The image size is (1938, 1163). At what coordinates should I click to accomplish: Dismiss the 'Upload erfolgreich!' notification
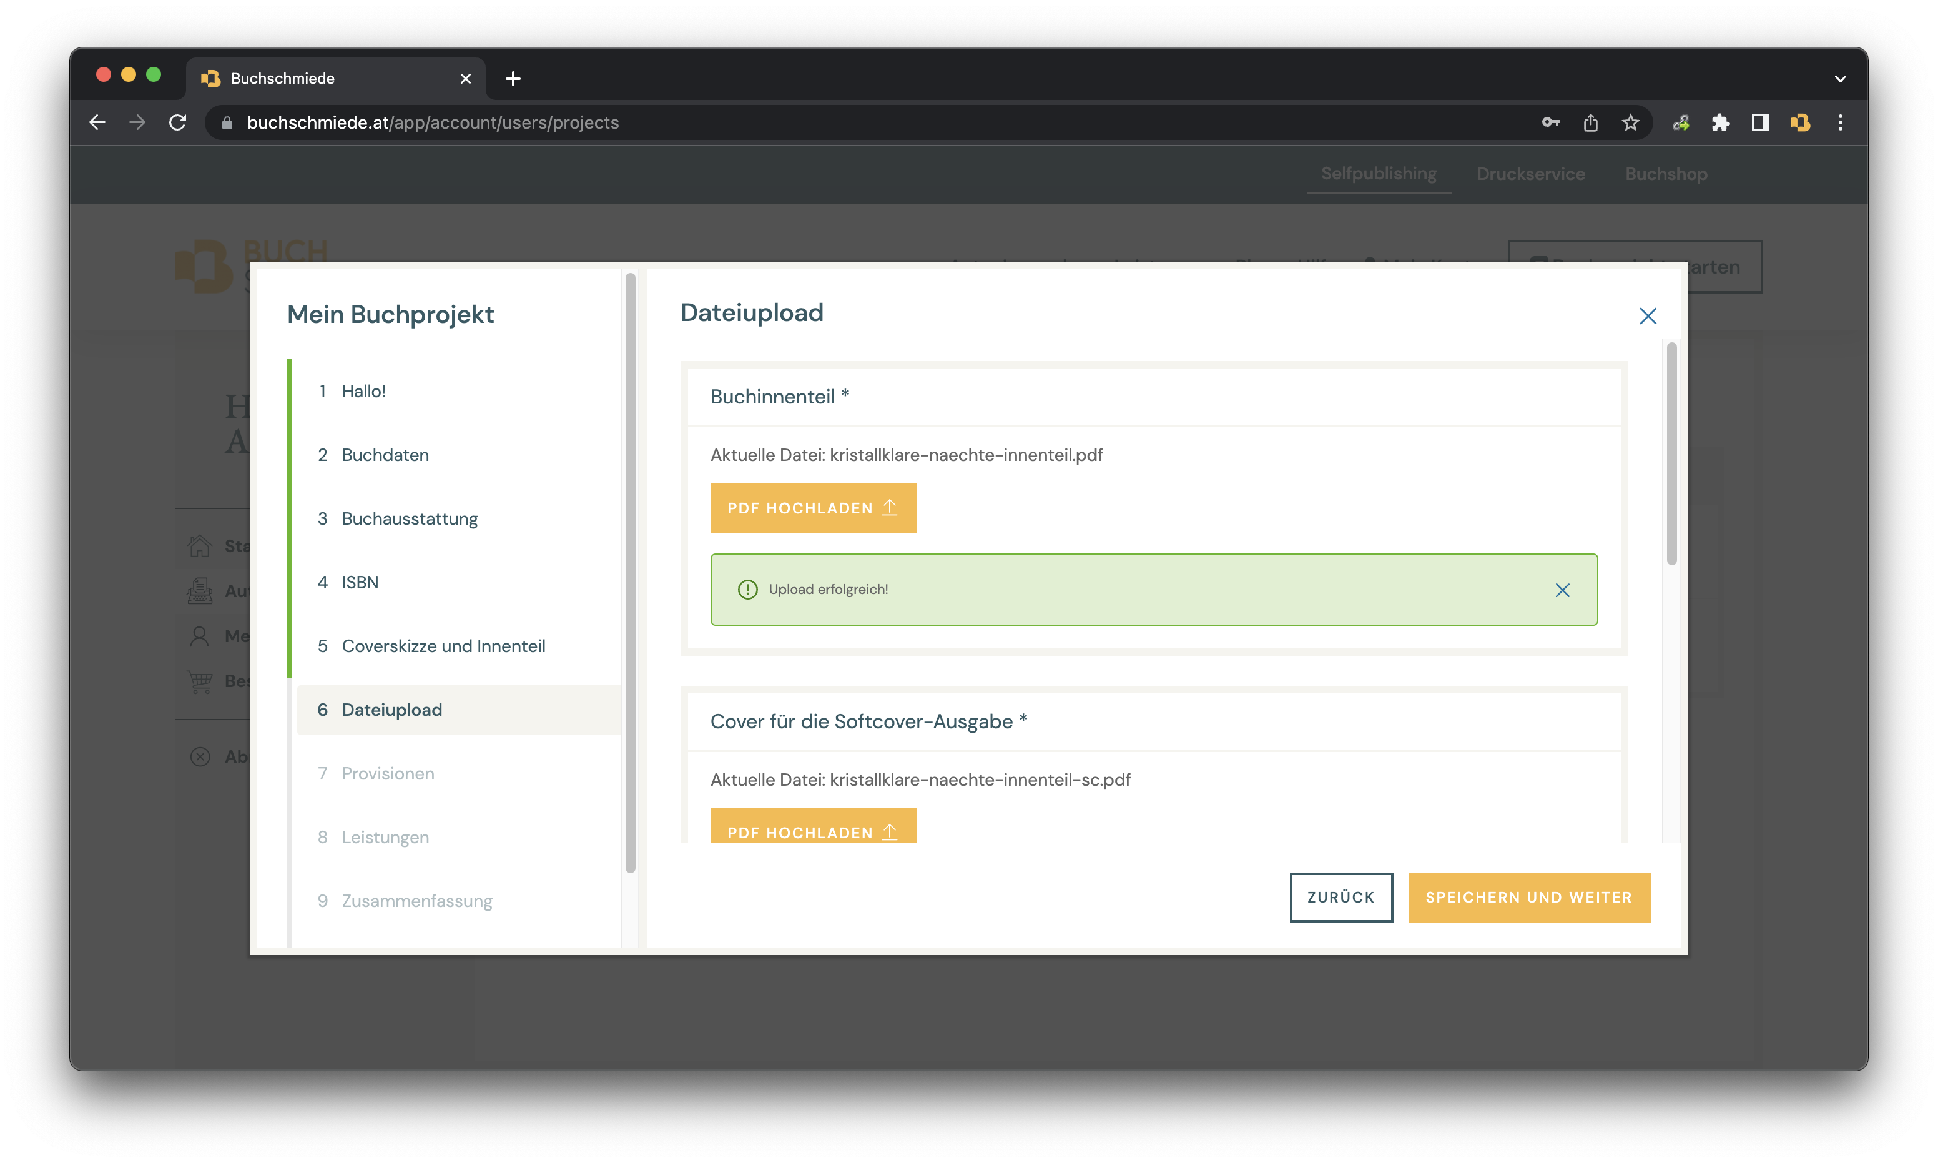[1562, 590]
